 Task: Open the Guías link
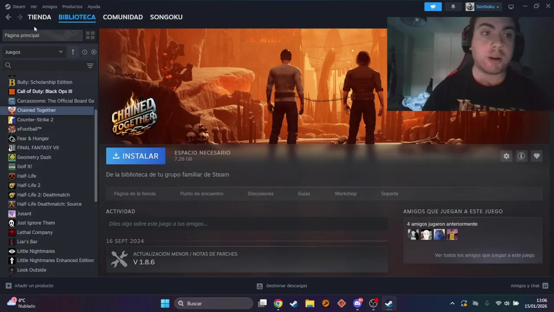point(304,194)
